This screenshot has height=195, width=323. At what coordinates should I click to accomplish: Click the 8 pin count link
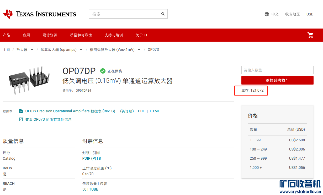[100, 158]
